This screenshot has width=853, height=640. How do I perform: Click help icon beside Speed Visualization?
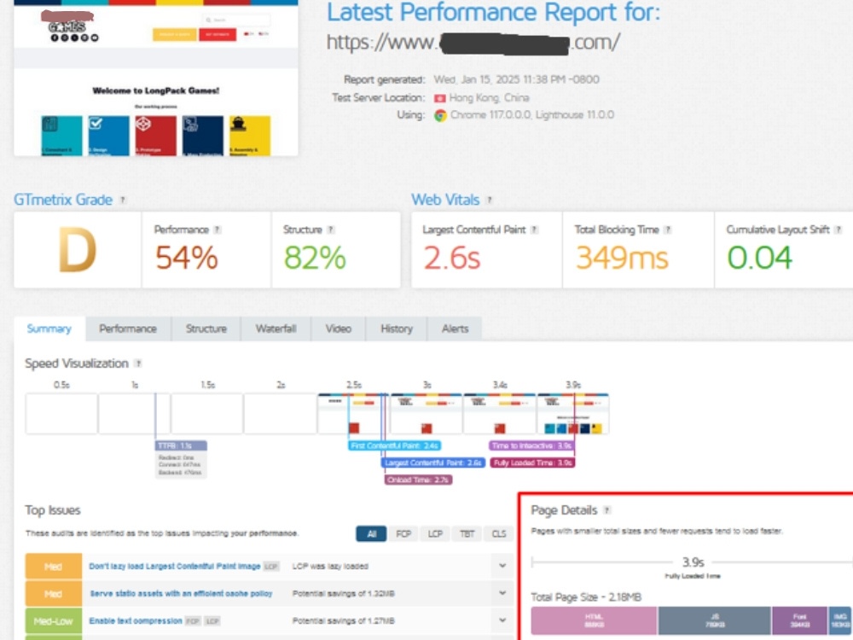[138, 363]
